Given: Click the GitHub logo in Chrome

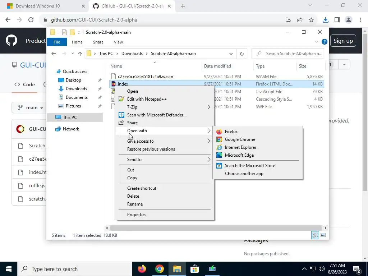Looking at the screenshot, I should pos(11,41).
